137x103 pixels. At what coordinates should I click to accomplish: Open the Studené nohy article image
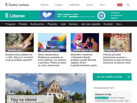[20, 43]
